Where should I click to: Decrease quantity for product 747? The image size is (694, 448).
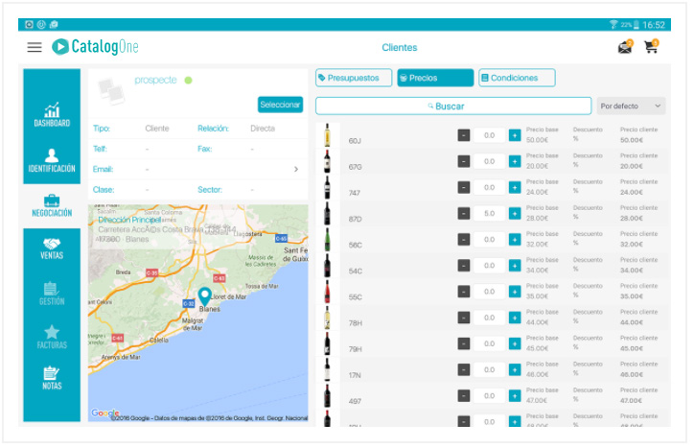463,187
